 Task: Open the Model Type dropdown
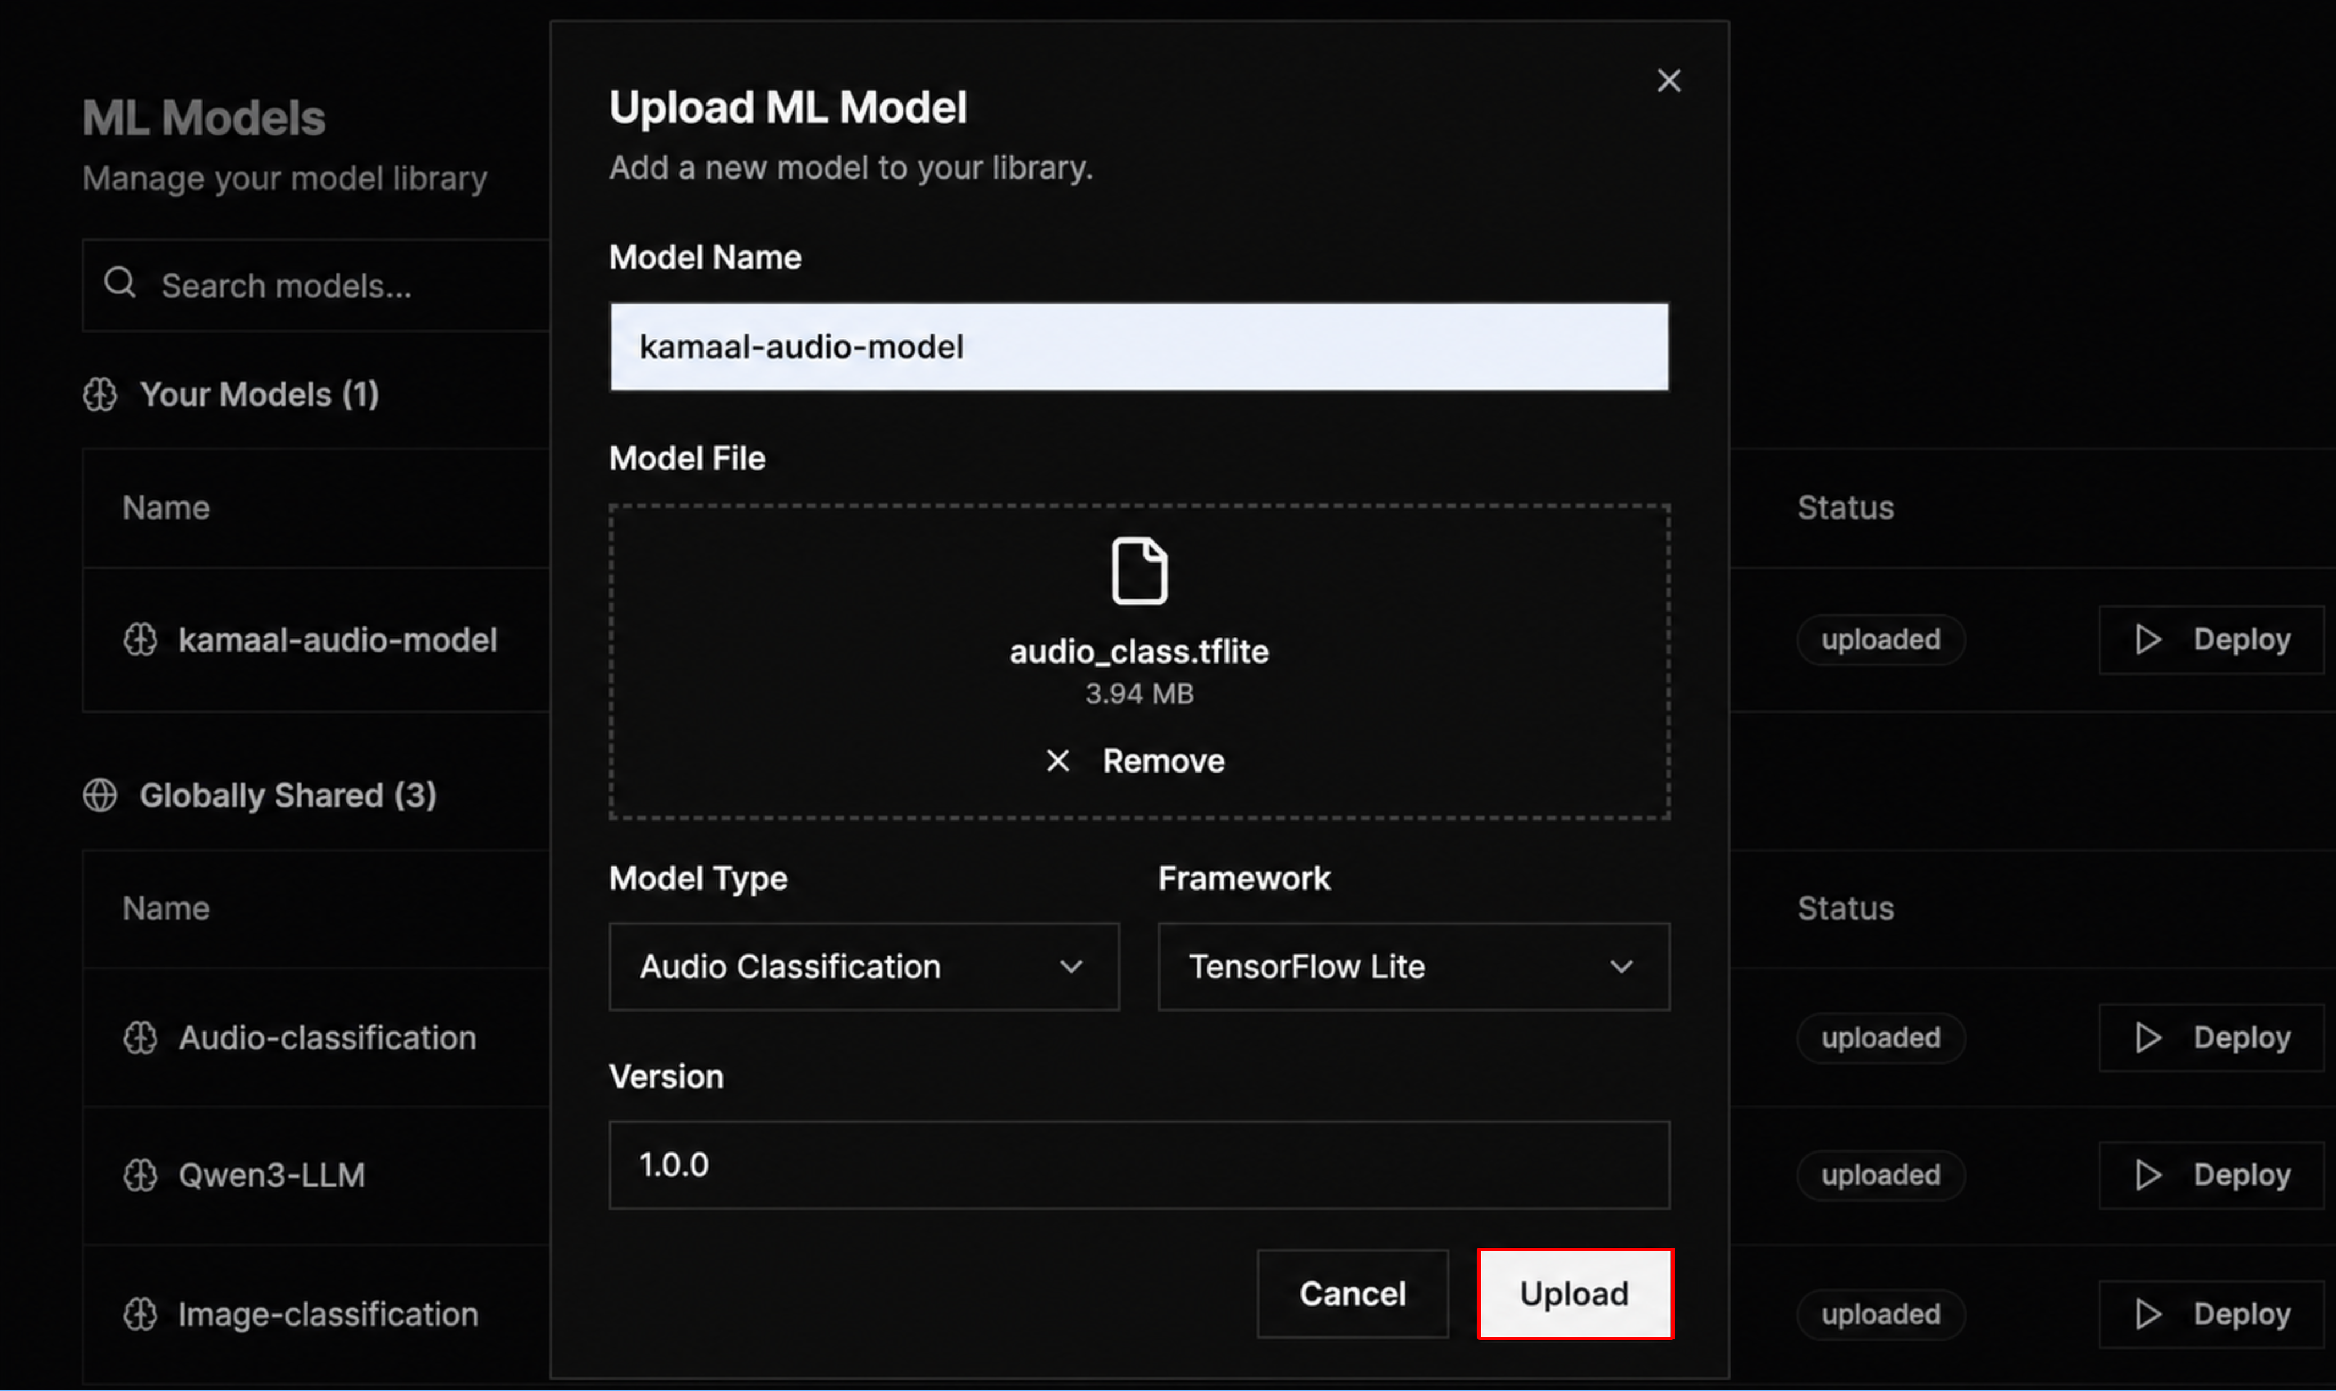coord(863,967)
